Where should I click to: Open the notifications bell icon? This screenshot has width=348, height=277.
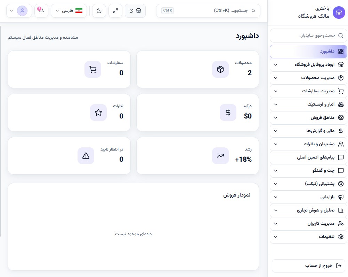click(x=41, y=11)
